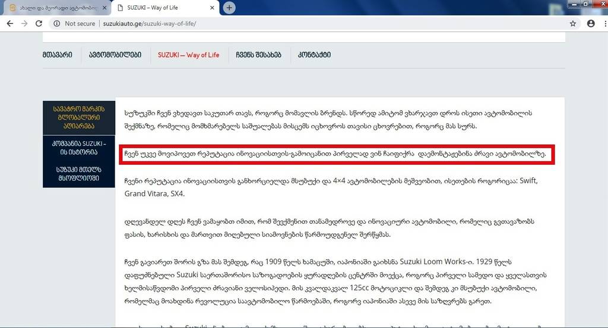Open the ჩვენს შესახებ navigation item

259,55
